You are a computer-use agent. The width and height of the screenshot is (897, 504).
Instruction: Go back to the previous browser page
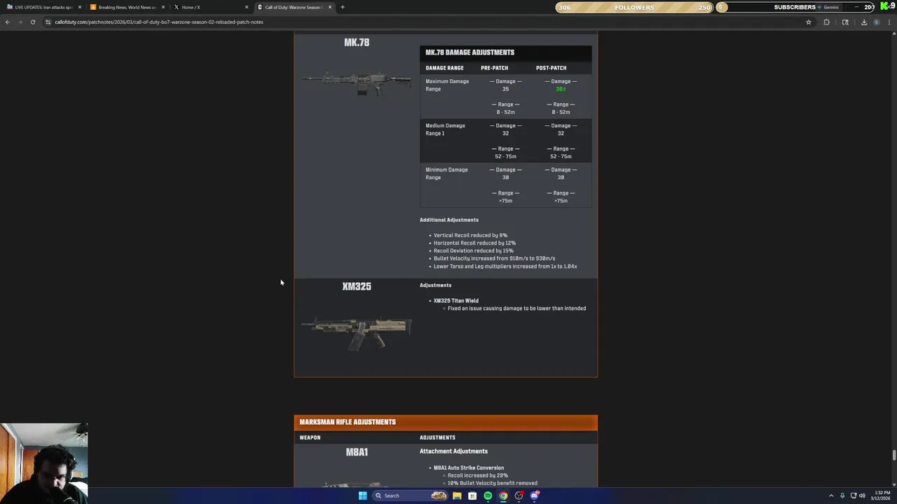click(x=8, y=22)
